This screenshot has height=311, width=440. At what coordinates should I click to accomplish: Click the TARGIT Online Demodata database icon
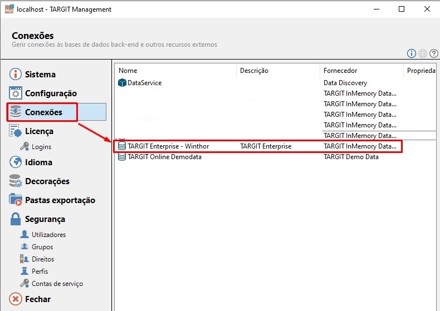[122, 157]
